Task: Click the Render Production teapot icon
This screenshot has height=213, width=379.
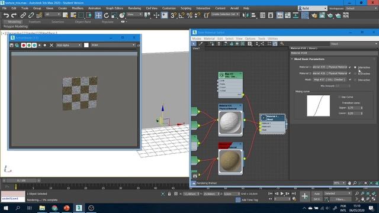Action: 330,15
